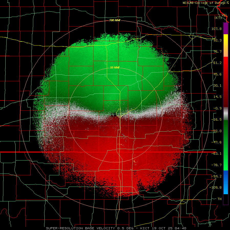Click the purple segment of the velocity color bar
230x230 pixels.
click(x=226, y=28)
